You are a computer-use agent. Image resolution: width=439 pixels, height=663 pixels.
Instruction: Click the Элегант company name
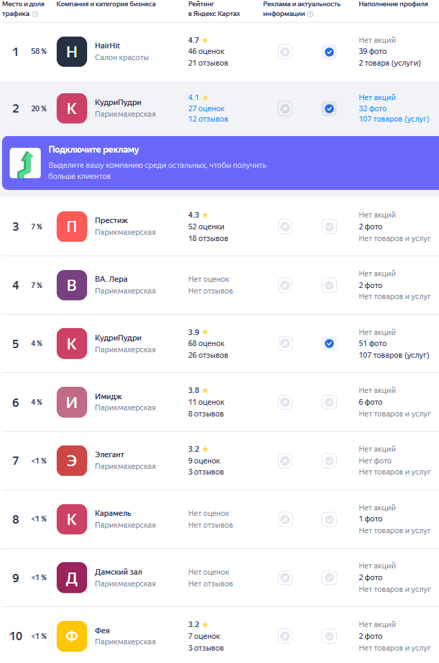pyautogui.click(x=109, y=454)
